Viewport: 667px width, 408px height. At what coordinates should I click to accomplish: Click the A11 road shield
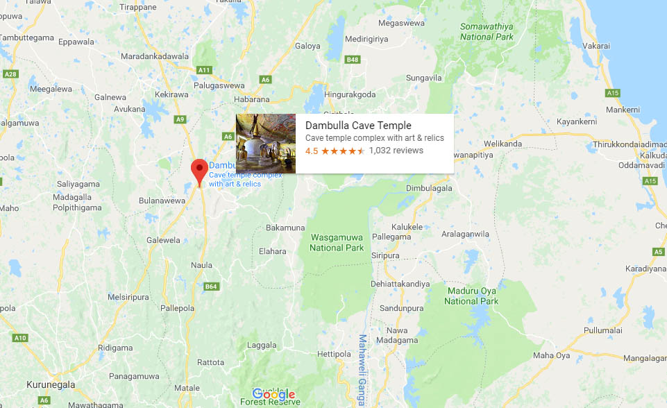204,70
